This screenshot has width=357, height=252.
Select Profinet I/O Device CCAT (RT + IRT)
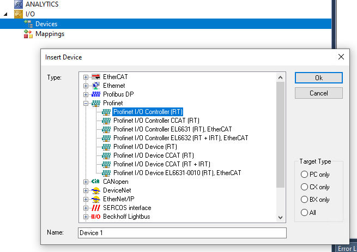coord(162,164)
